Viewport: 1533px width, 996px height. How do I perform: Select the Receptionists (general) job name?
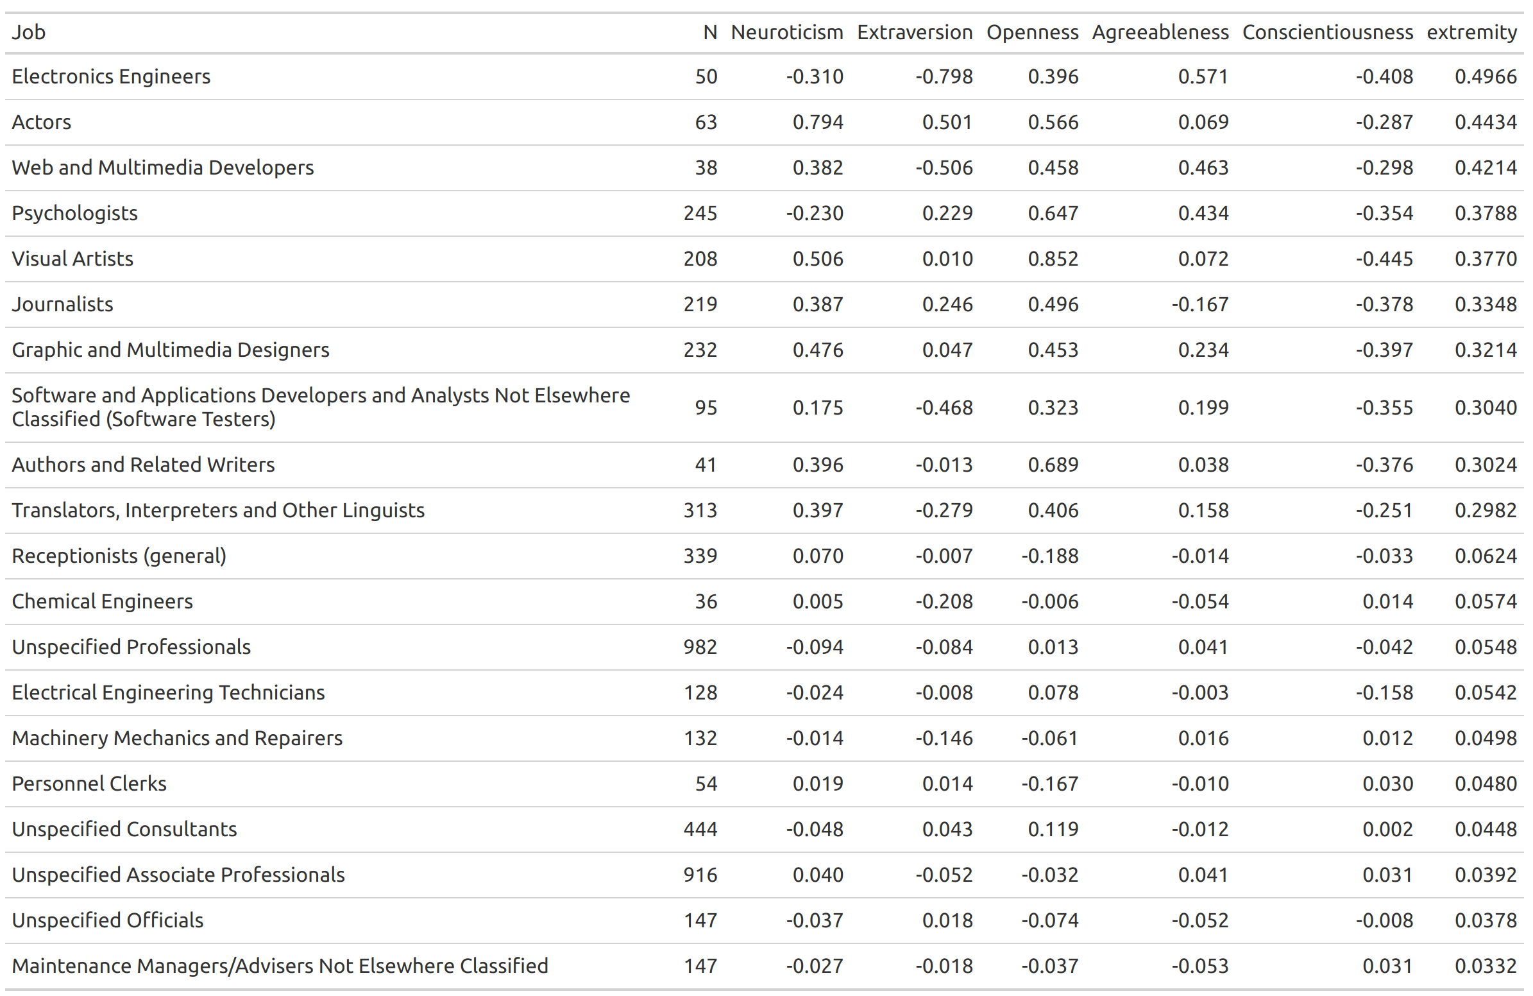tap(119, 556)
